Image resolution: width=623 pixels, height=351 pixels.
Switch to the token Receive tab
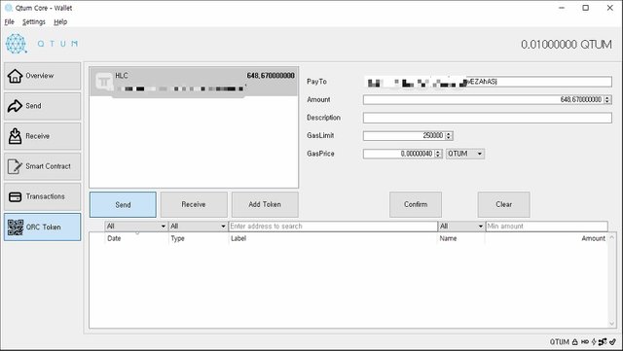pyautogui.click(x=194, y=204)
